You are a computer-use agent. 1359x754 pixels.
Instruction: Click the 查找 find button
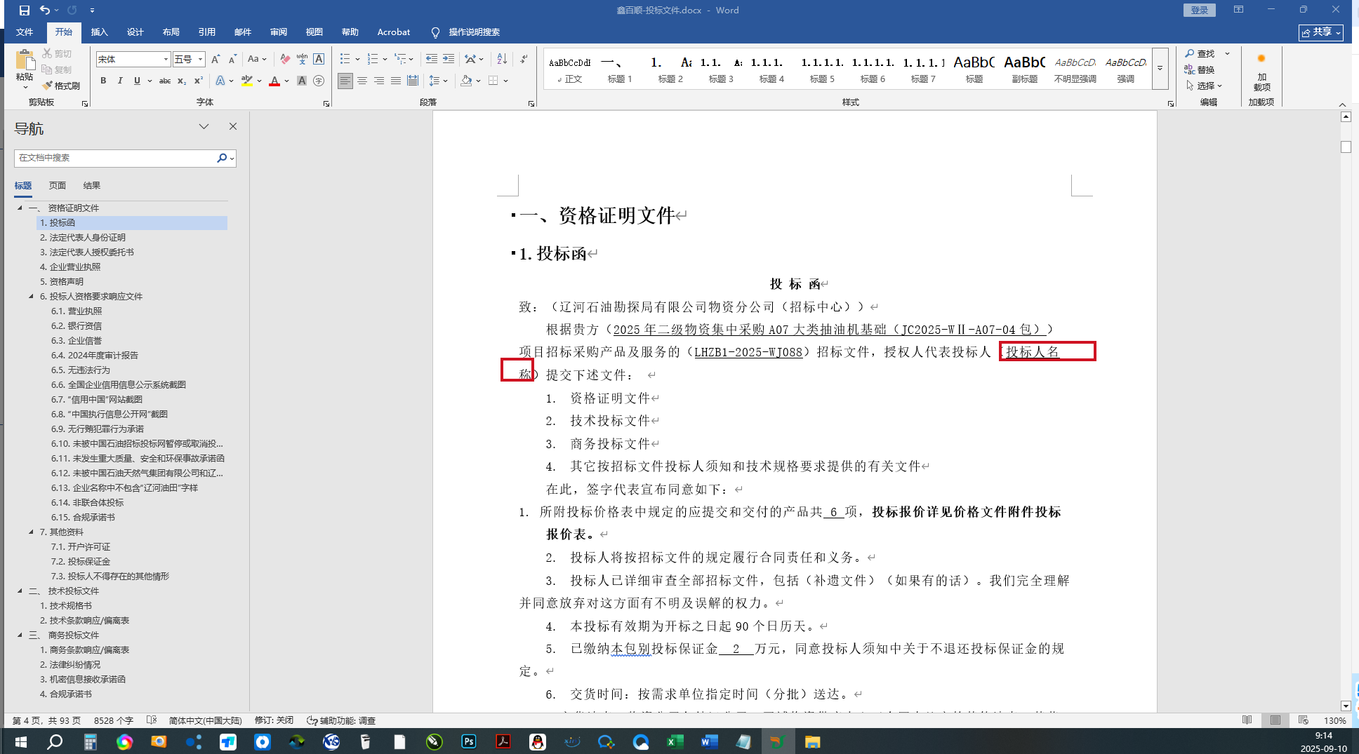pyautogui.click(x=1200, y=53)
